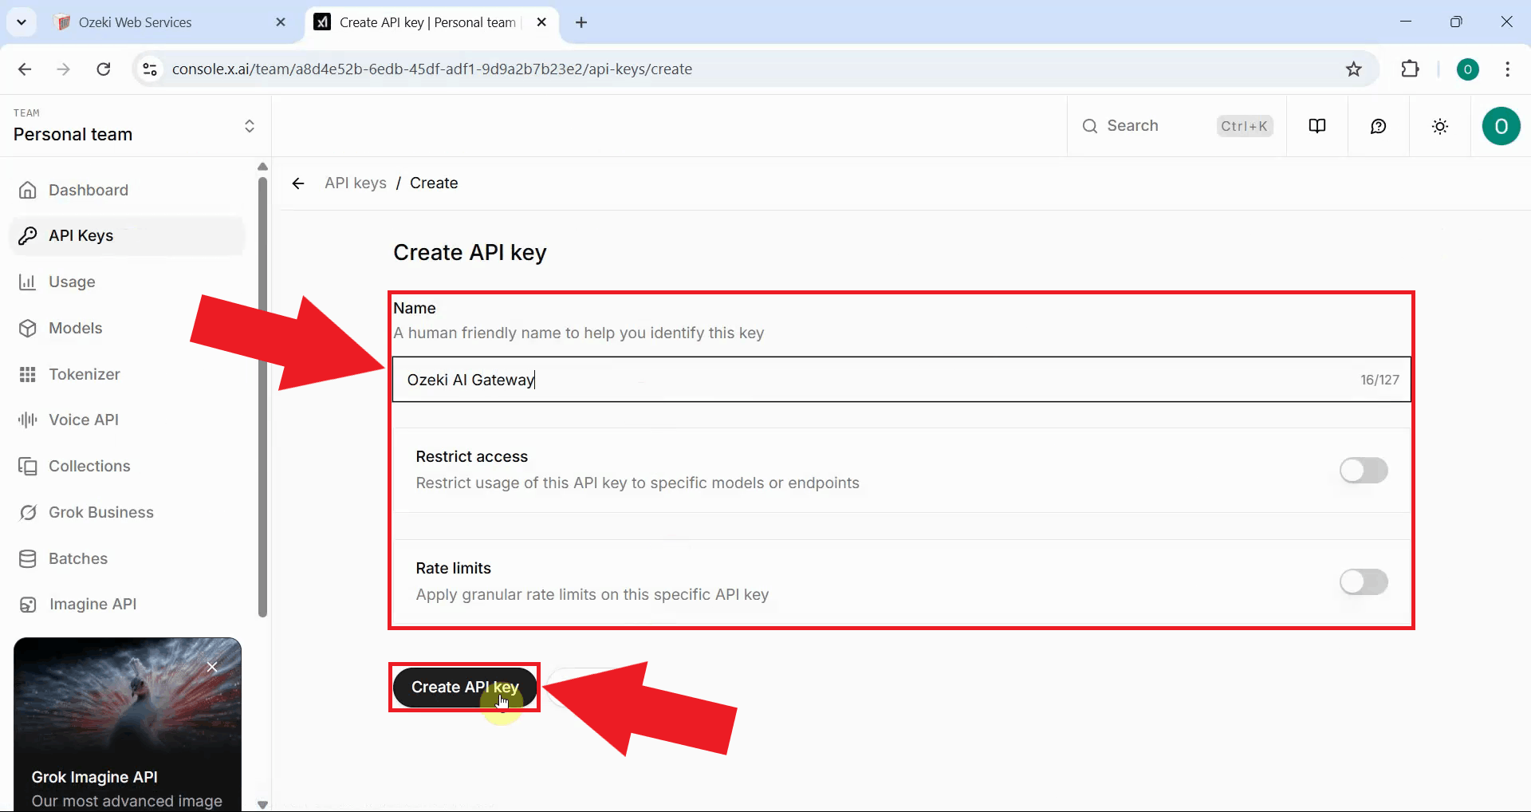Open the documentation book icon

pyautogui.click(x=1317, y=125)
